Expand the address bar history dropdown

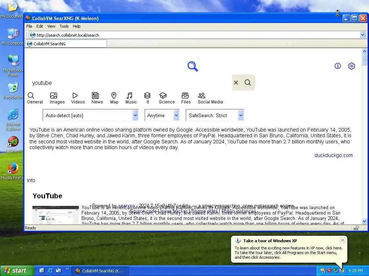pos(363,35)
